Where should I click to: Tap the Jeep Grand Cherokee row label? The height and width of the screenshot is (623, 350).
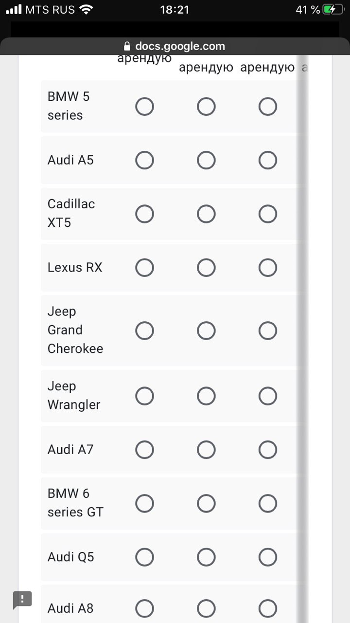tap(75, 330)
